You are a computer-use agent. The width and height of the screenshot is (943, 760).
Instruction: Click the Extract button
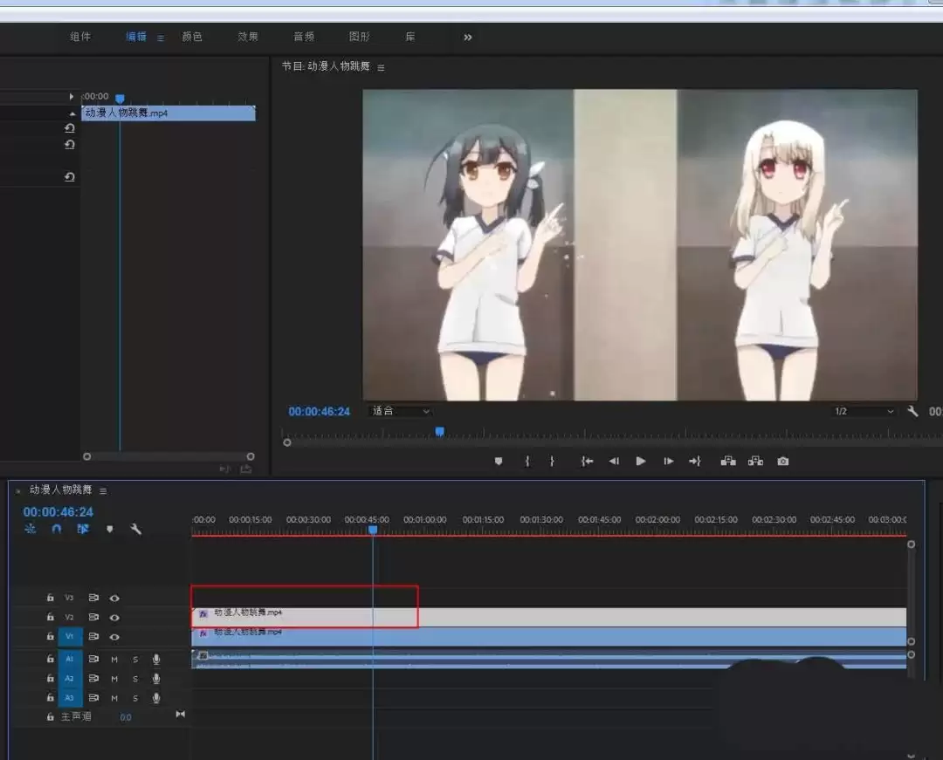pos(755,461)
